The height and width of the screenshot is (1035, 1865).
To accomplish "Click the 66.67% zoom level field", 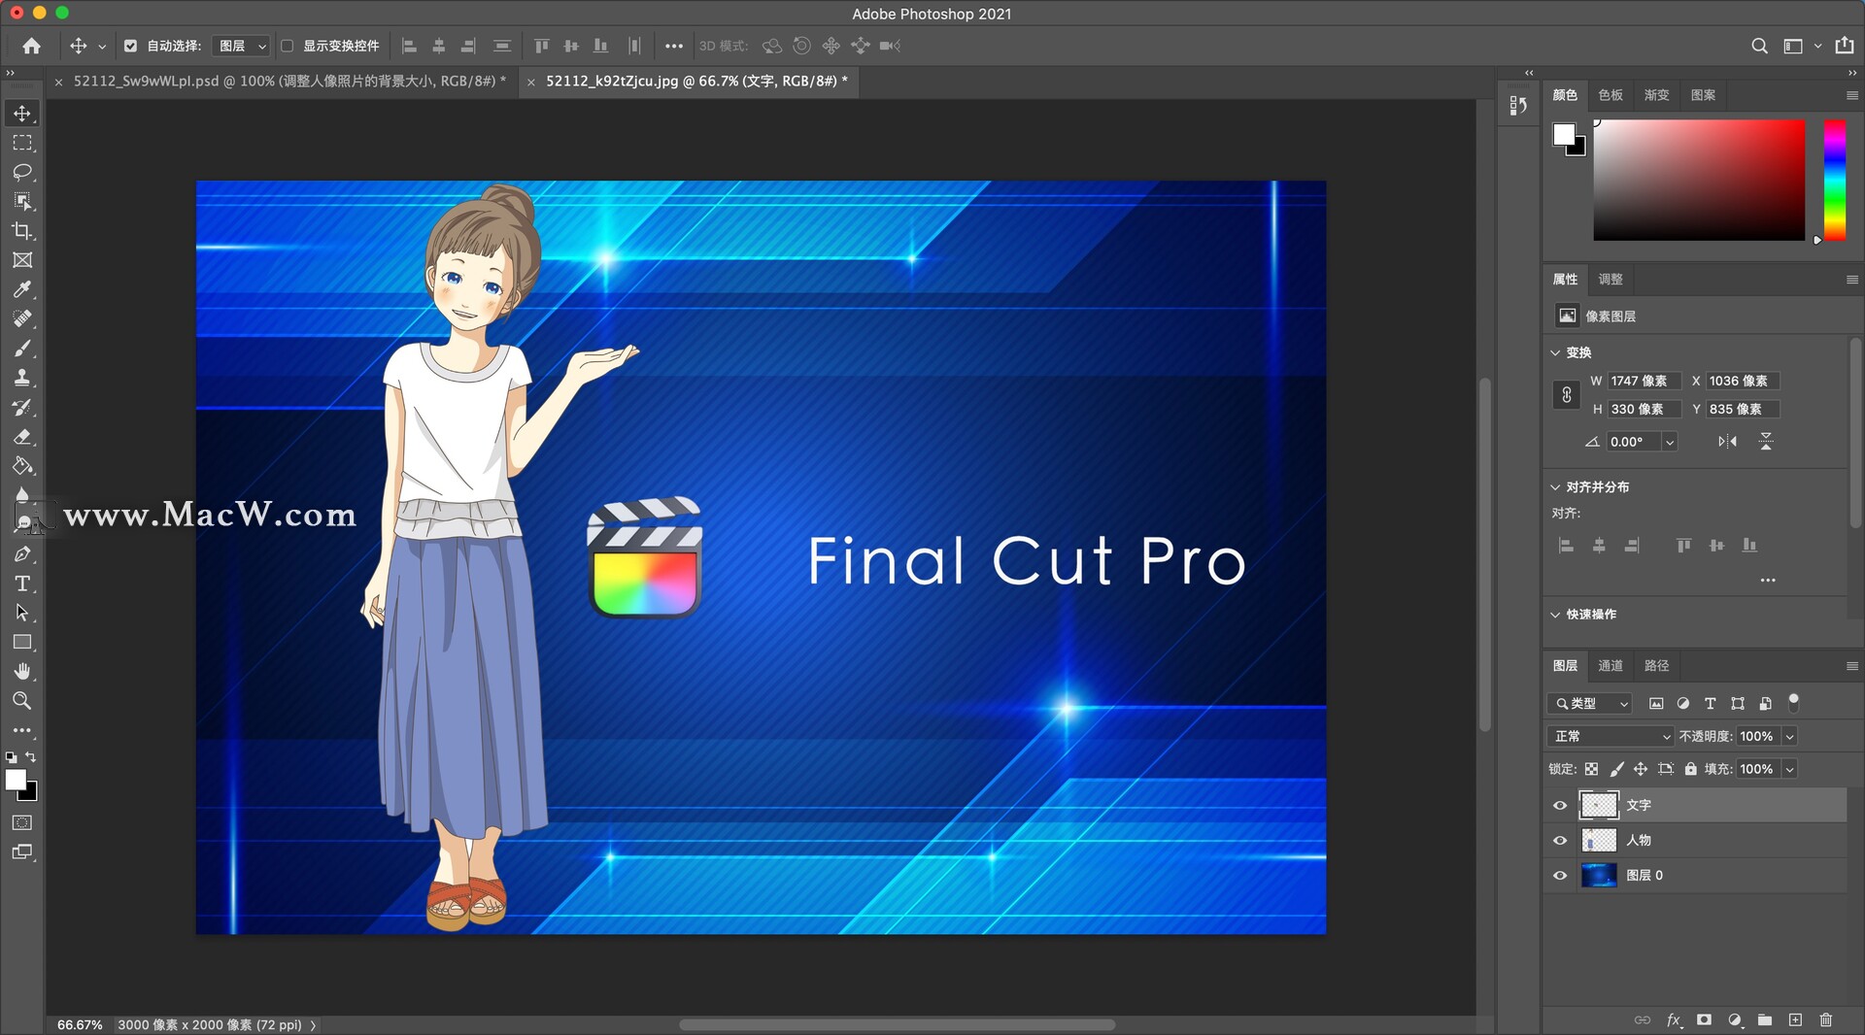I will [x=80, y=1025].
